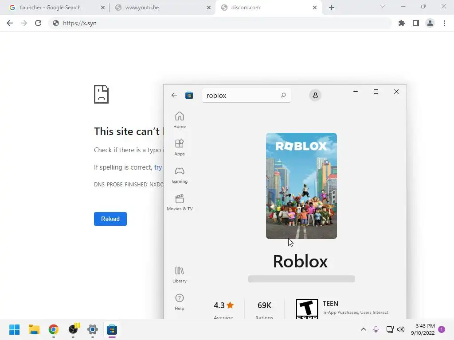Open a new Chrome tab
Image resolution: width=454 pixels, height=340 pixels.
tap(332, 8)
